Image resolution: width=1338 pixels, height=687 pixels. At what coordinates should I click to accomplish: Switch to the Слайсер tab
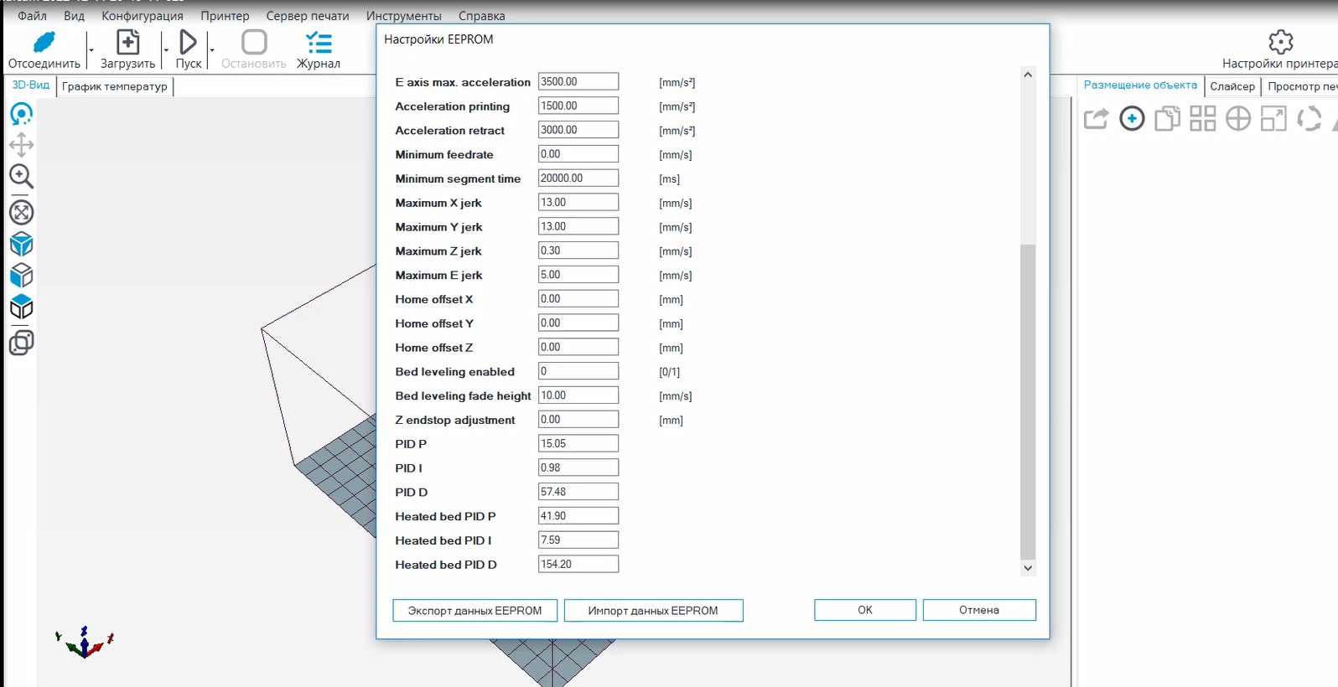coord(1232,86)
